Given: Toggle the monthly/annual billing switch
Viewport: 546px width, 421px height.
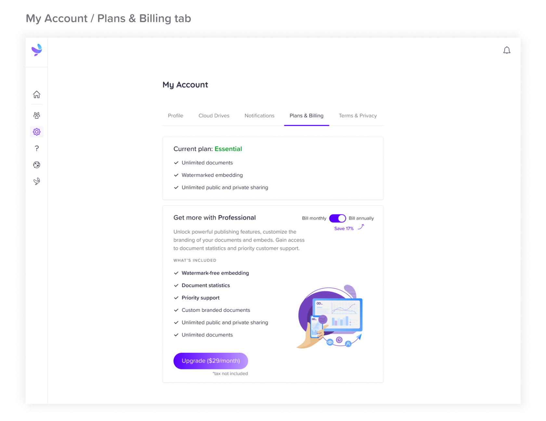Looking at the screenshot, I should pyautogui.click(x=337, y=218).
